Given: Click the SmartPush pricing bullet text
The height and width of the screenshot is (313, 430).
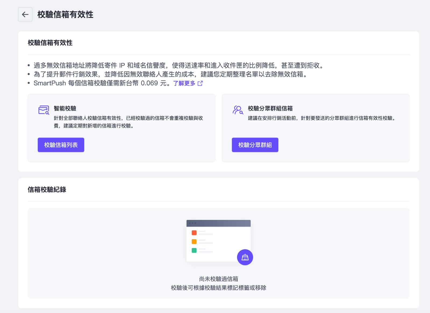Looking at the screenshot, I should click(x=102, y=83).
